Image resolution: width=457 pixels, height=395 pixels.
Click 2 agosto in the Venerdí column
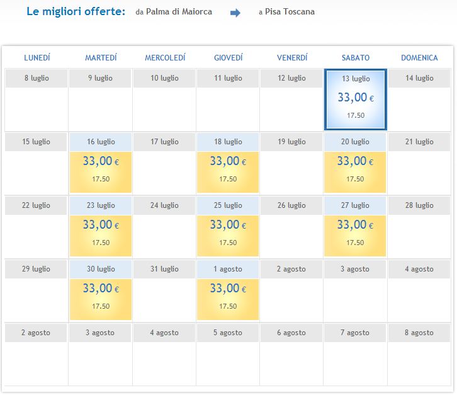click(291, 269)
